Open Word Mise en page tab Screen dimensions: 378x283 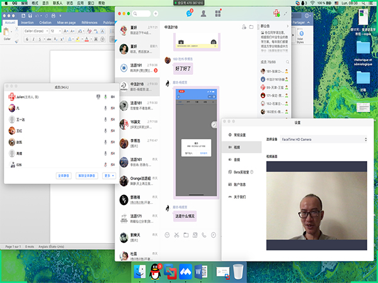click(66, 23)
